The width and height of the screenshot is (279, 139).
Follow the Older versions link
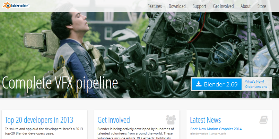click(x=256, y=87)
